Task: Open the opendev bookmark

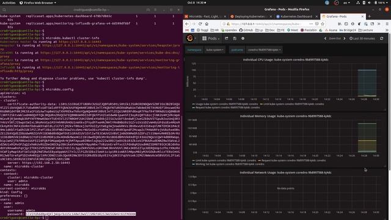Action: (229, 30)
